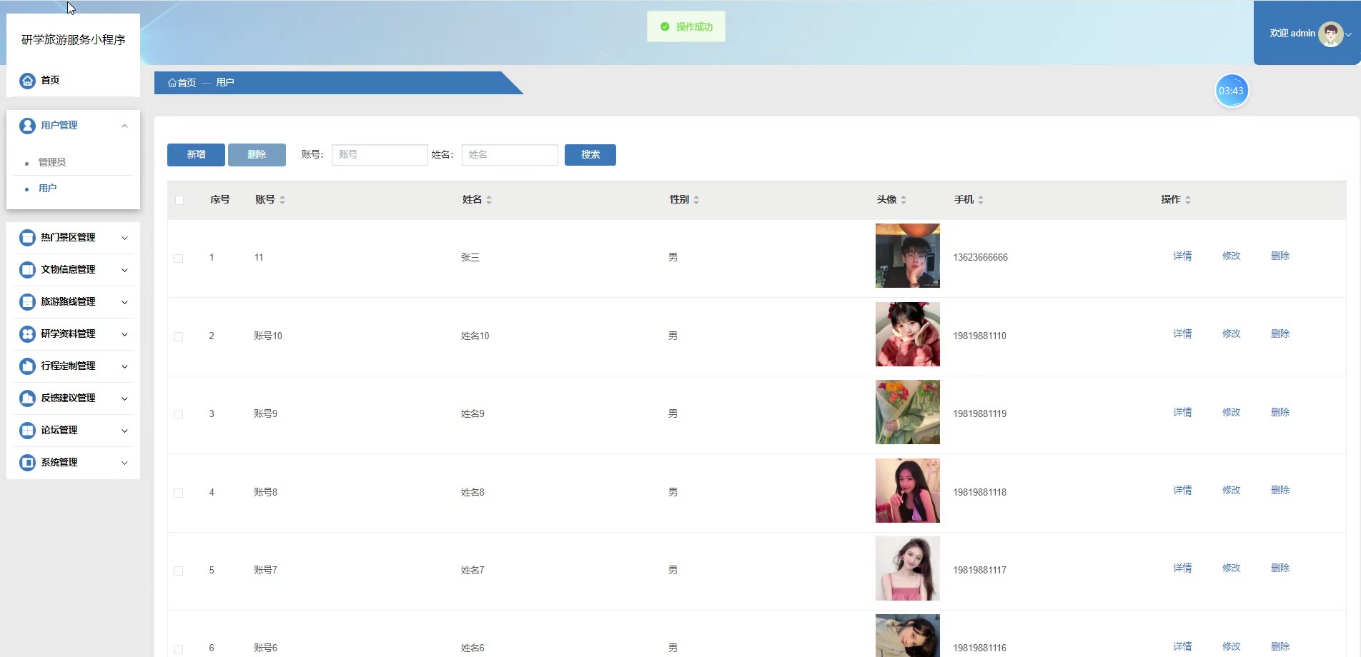This screenshot has height=657, width=1361.
Task: Check the row checkbox for 账号8
Action: [179, 493]
